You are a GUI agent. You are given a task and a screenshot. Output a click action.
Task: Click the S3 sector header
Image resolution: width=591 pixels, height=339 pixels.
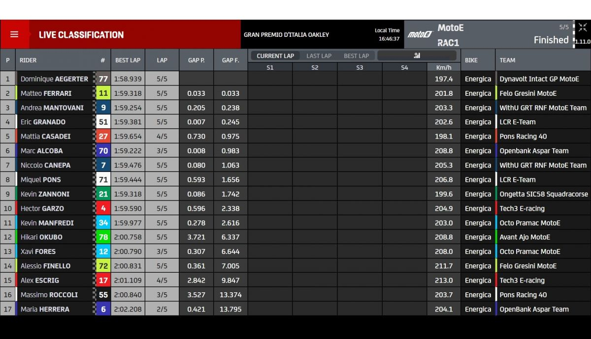pos(360,67)
